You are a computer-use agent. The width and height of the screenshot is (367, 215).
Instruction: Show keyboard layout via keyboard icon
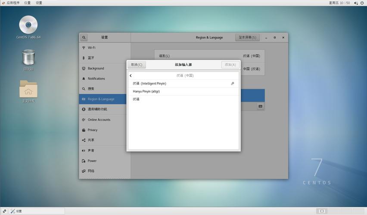coord(260,106)
